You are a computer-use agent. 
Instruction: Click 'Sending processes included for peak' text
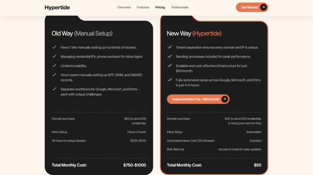pyautogui.click(x=213, y=57)
